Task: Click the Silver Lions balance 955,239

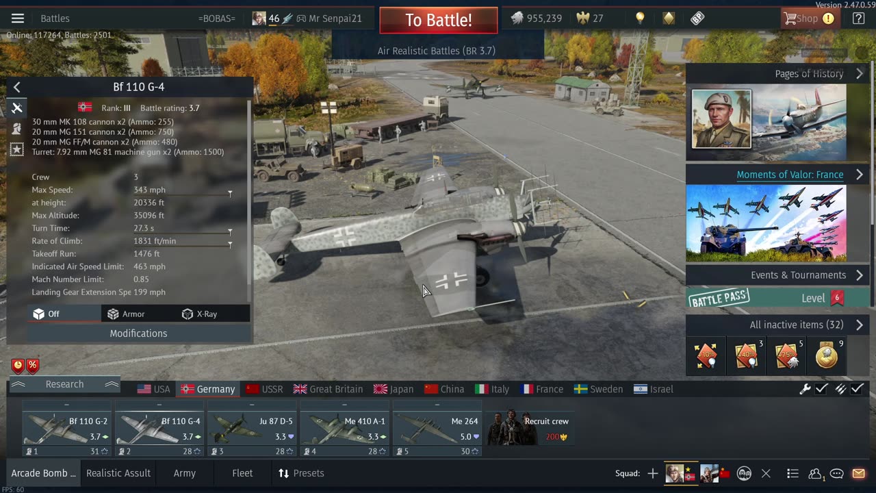Action: click(x=537, y=18)
